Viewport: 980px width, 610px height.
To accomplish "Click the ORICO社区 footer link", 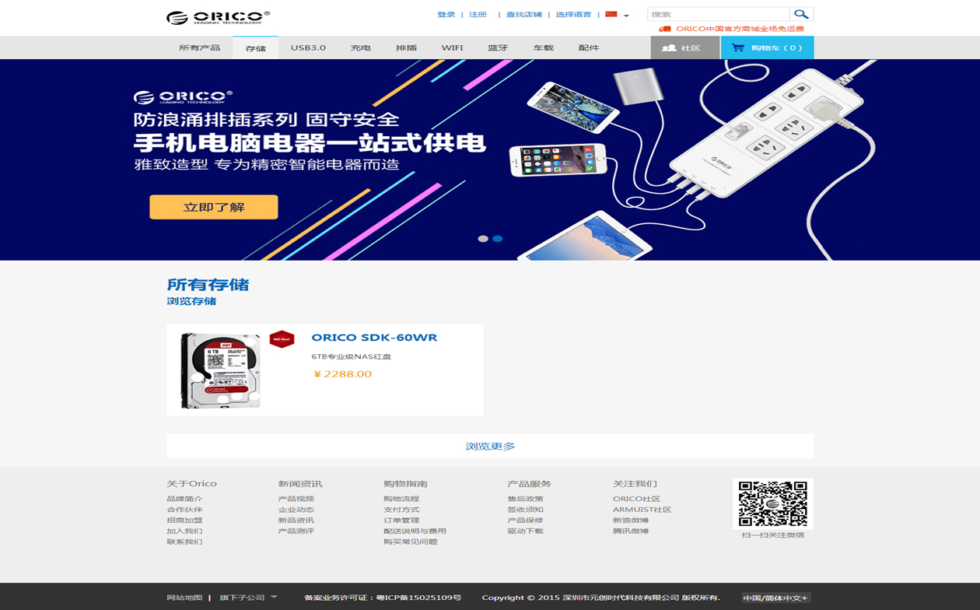I will click(x=636, y=499).
